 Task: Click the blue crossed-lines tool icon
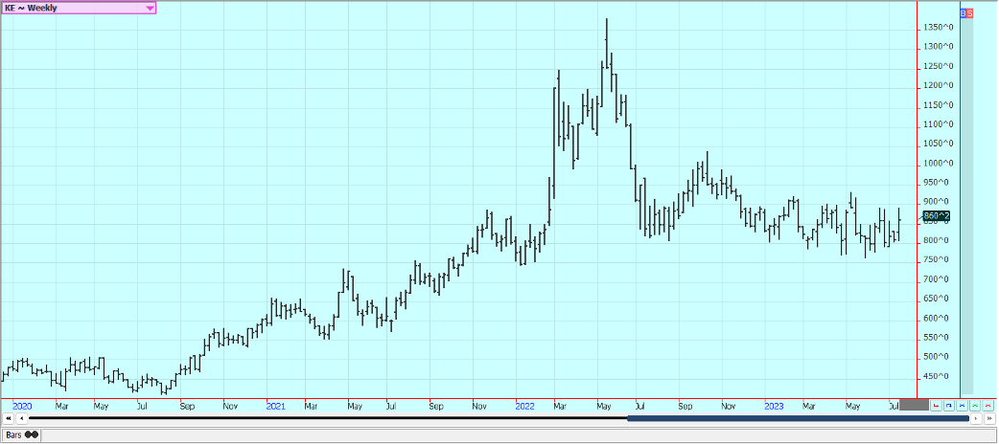[962, 405]
